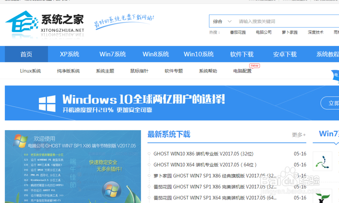
Task: Open GHOST WIN10 X64 装机专业版 (64位) link
Action: click(x=205, y=165)
